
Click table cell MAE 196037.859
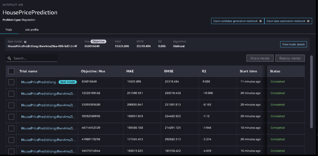(x=135, y=116)
